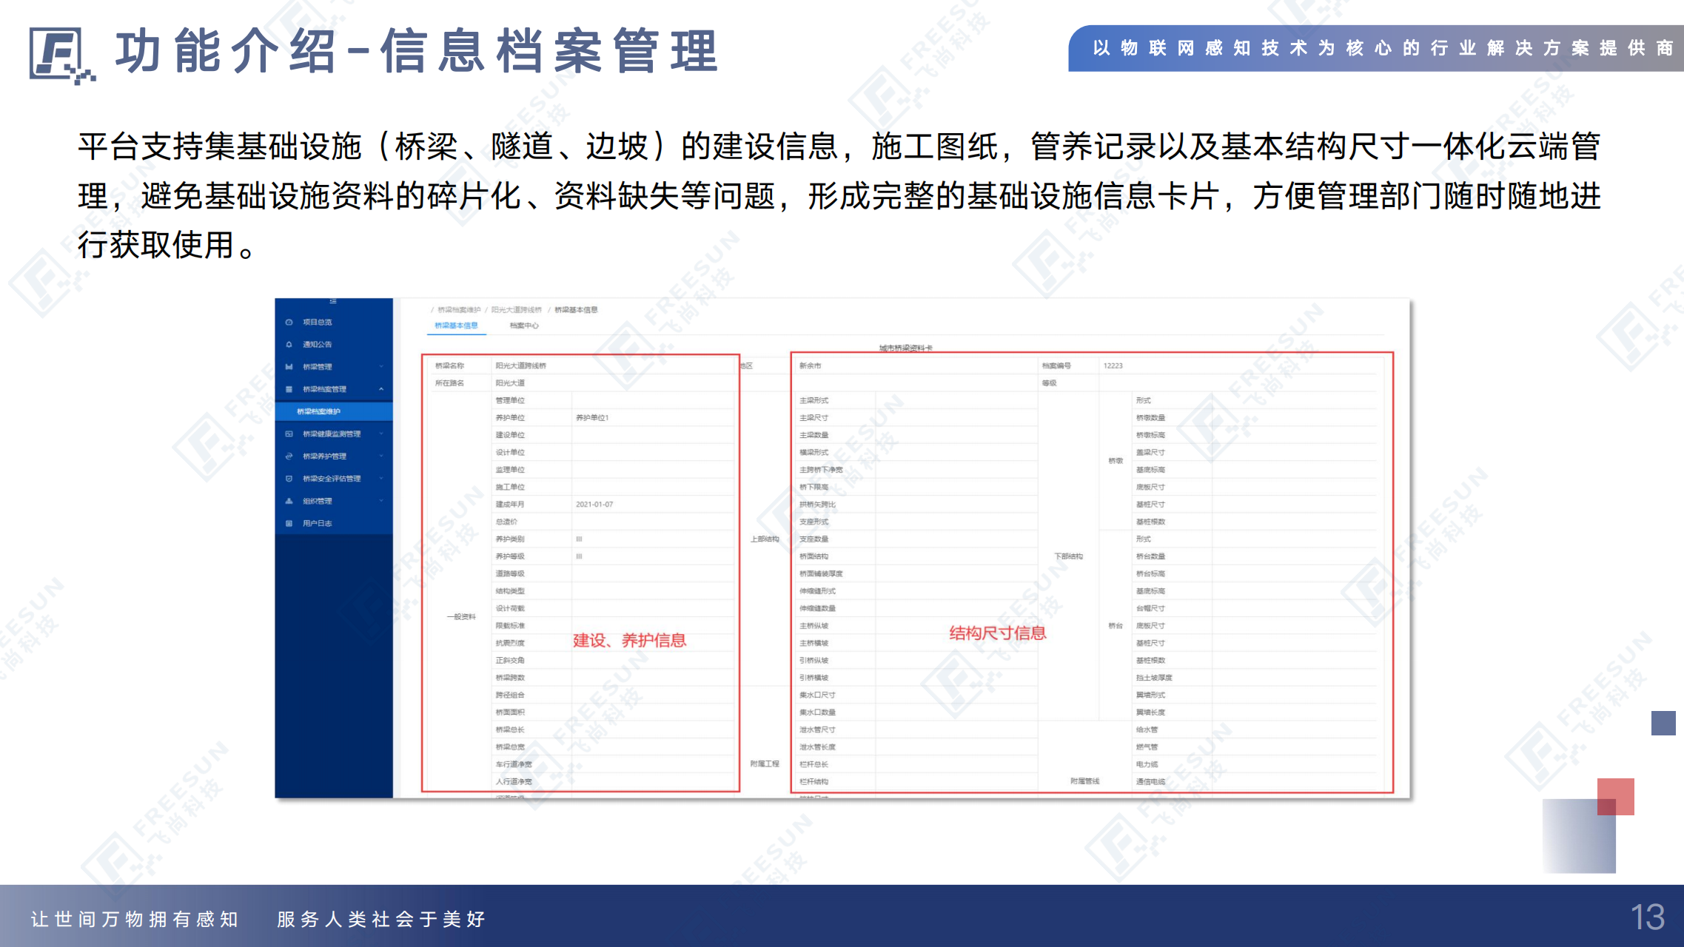The height and width of the screenshot is (947, 1684).
Task: Click the 桥梁基本信息 breadcrumb text
Action: 576,310
